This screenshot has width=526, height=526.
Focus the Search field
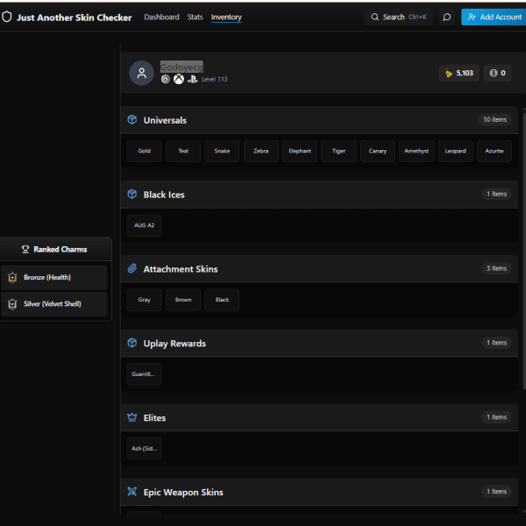click(399, 18)
